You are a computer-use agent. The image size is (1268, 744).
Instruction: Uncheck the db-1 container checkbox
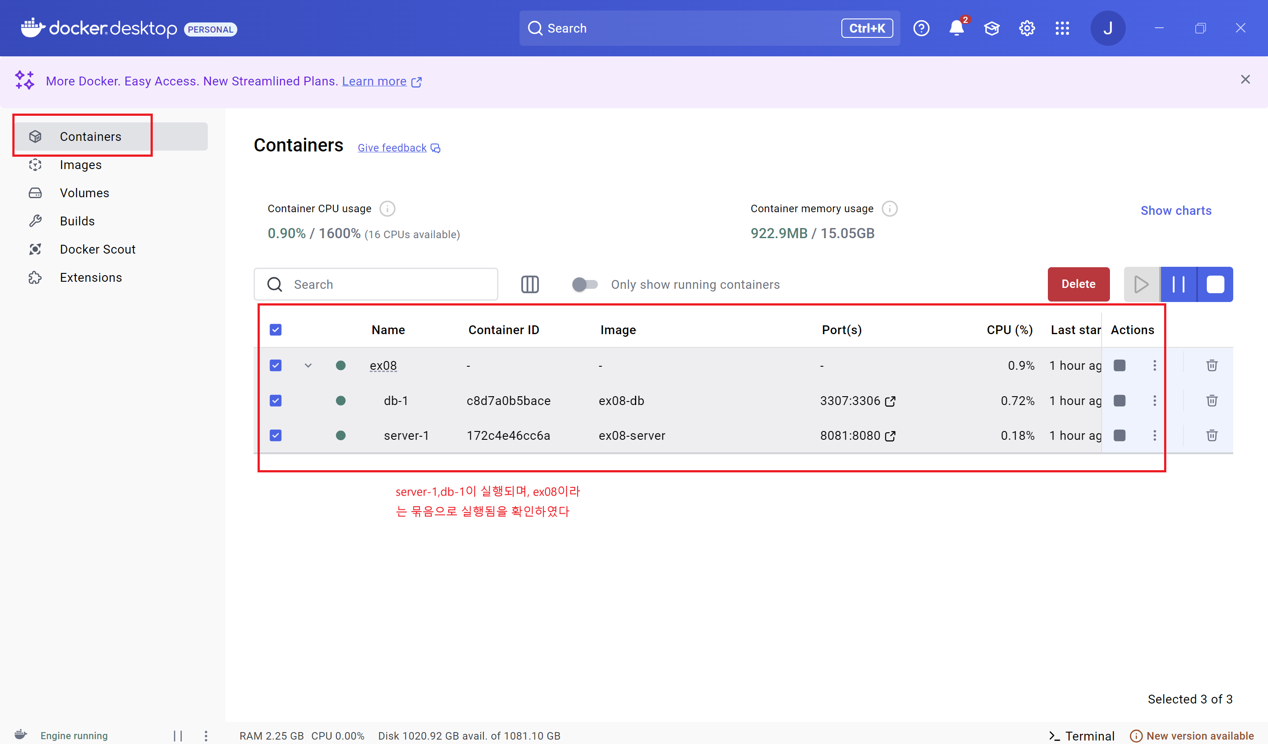pyautogui.click(x=275, y=401)
